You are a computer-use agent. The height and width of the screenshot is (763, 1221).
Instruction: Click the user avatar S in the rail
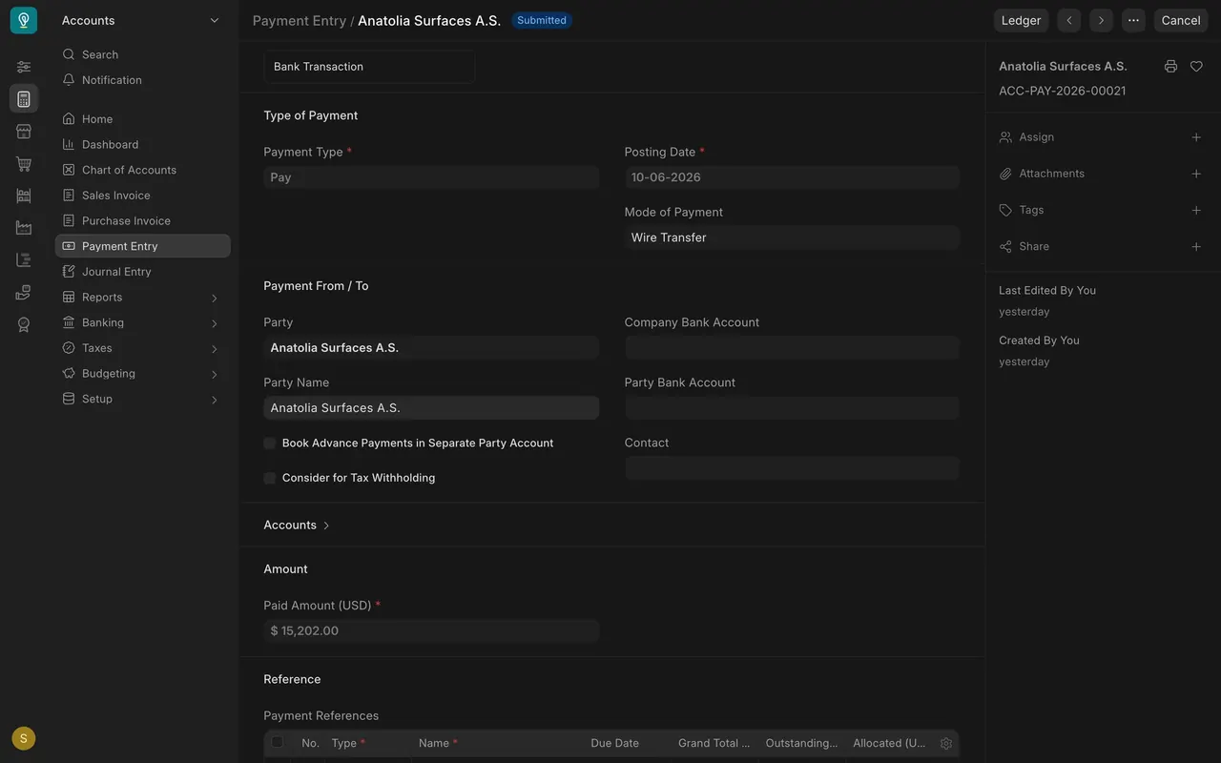24,738
